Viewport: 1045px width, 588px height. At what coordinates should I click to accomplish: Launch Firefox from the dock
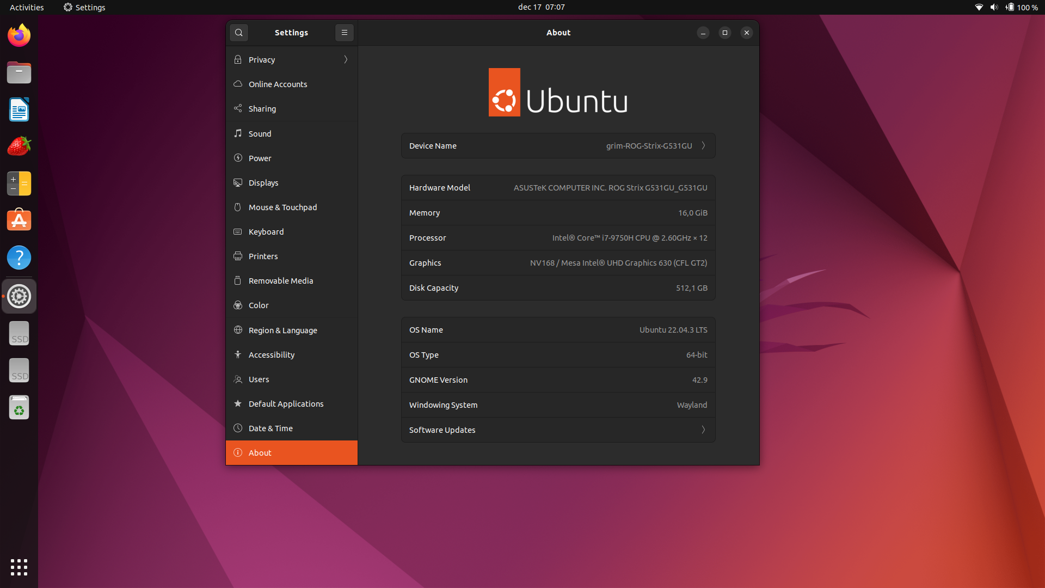[x=19, y=35]
